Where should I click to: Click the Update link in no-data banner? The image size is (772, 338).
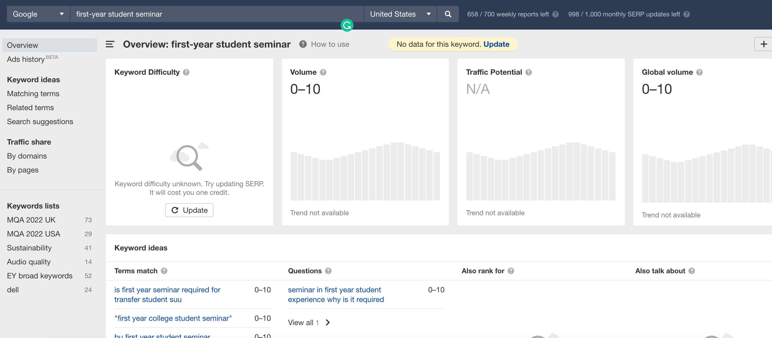pyautogui.click(x=497, y=44)
